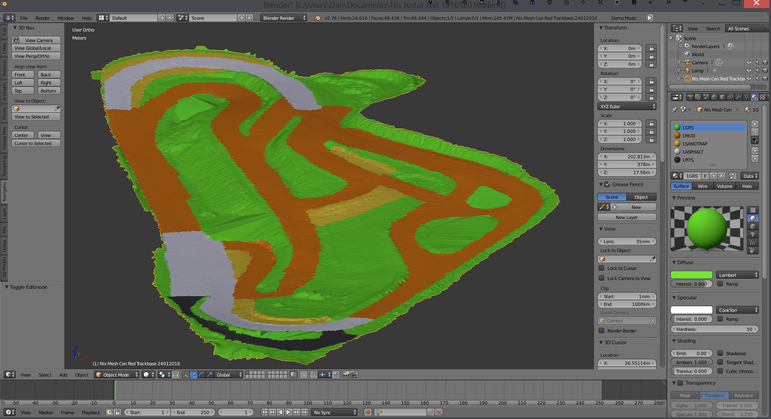The height and width of the screenshot is (419, 771).
Task: Open the Mesh Data triangle tab
Action: tap(746, 97)
